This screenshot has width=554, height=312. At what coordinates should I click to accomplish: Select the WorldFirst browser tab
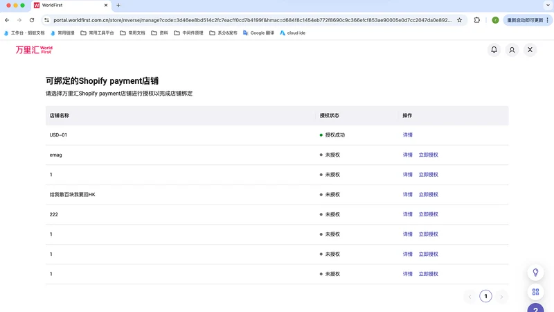click(71, 6)
